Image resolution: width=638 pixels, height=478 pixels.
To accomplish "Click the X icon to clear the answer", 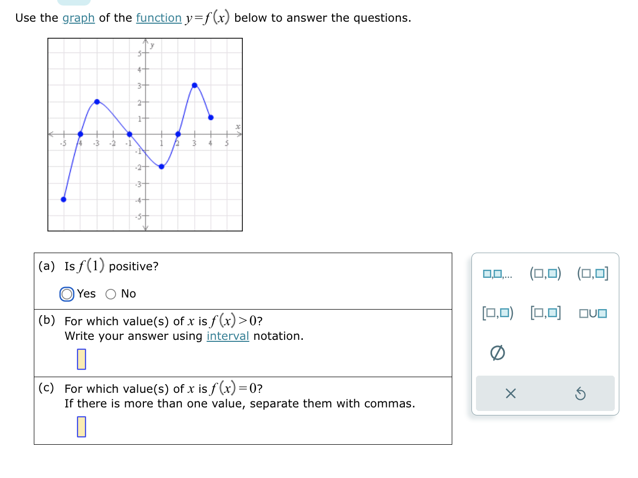I will pyautogui.click(x=510, y=394).
